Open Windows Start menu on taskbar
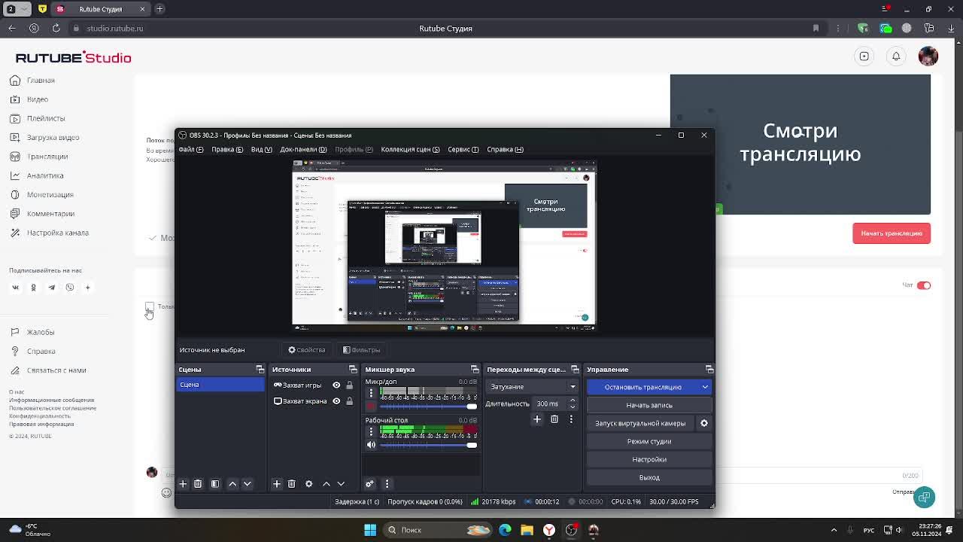 pos(370,530)
